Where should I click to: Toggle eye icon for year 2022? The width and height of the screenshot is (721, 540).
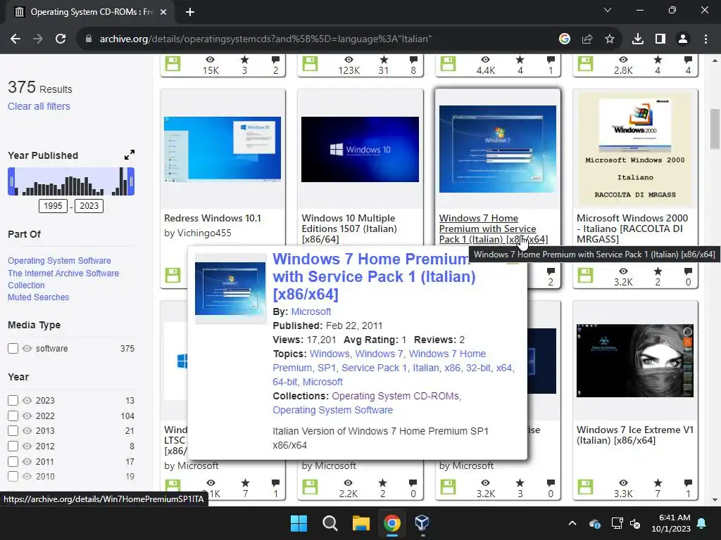27,416
